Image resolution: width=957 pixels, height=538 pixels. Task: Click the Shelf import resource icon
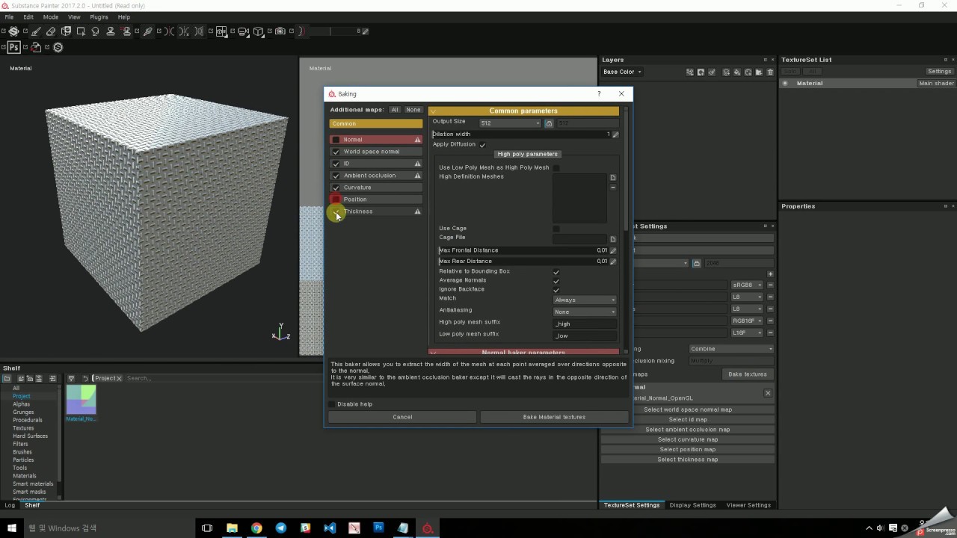[x=52, y=378]
